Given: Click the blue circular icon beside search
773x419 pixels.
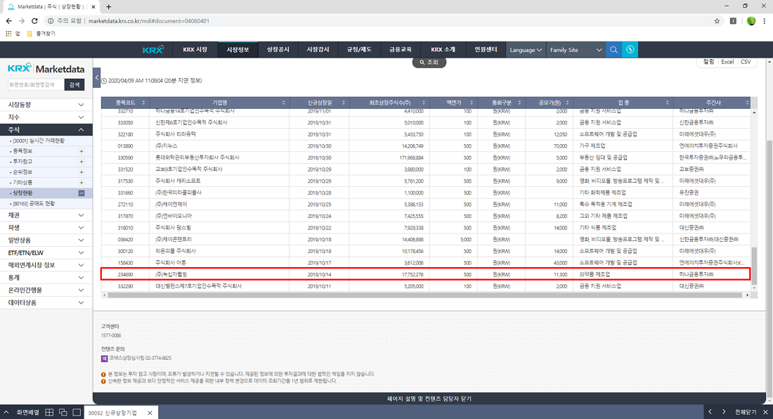Looking at the screenshot, I should (630, 50).
